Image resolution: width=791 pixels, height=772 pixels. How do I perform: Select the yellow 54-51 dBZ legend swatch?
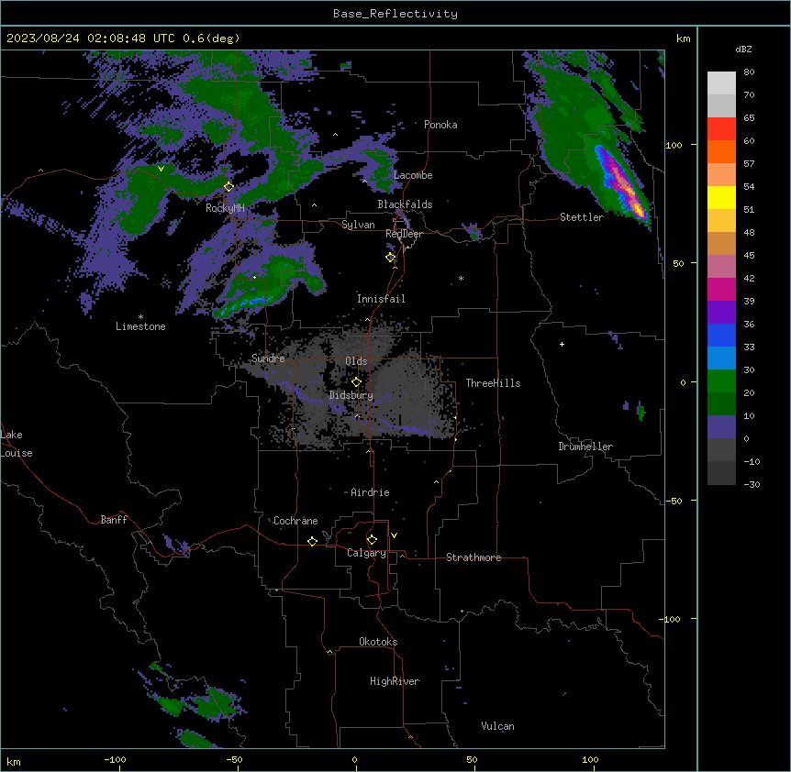721,197
